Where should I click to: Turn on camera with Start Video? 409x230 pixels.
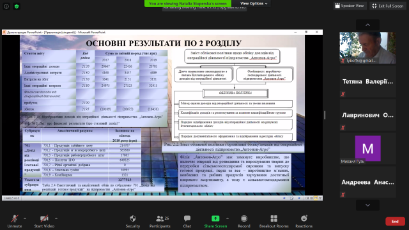pyautogui.click(x=44, y=221)
